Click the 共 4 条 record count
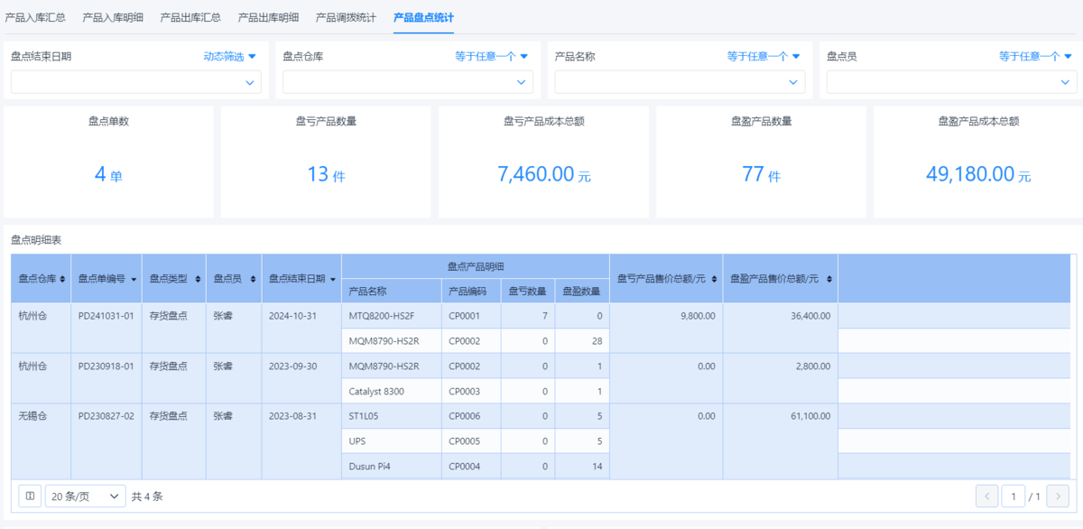 coord(147,496)
